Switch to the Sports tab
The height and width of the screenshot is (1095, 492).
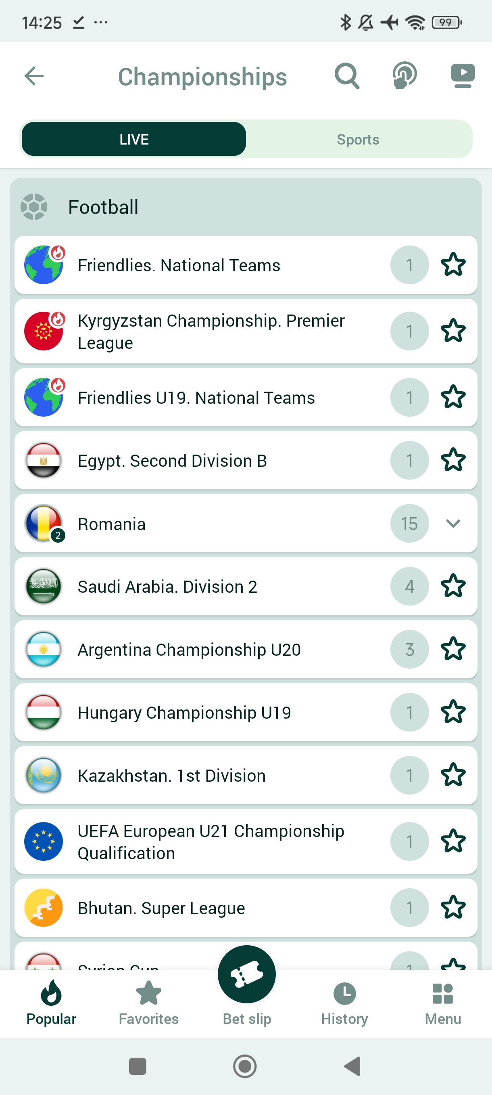[x=358, y=139]
